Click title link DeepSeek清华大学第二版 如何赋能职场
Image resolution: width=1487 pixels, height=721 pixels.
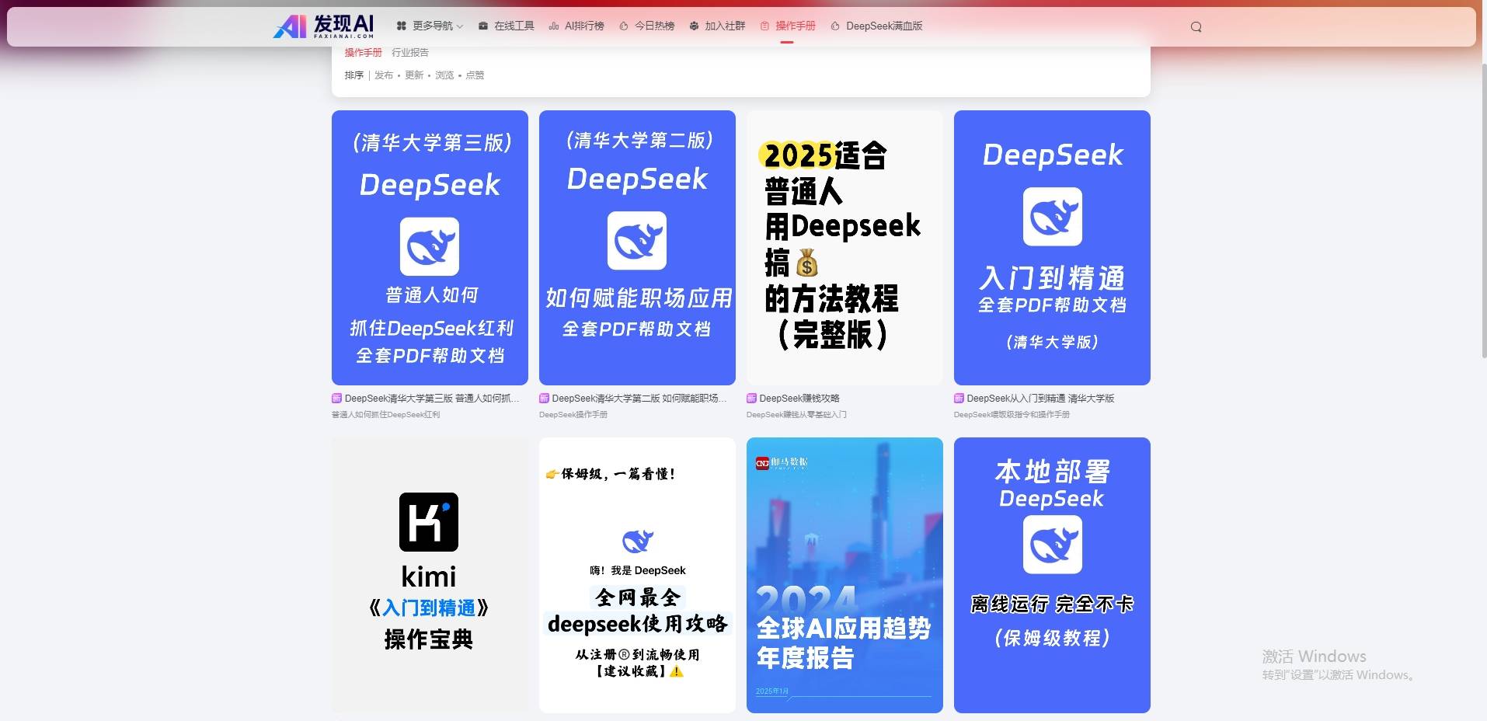[640, 398]
